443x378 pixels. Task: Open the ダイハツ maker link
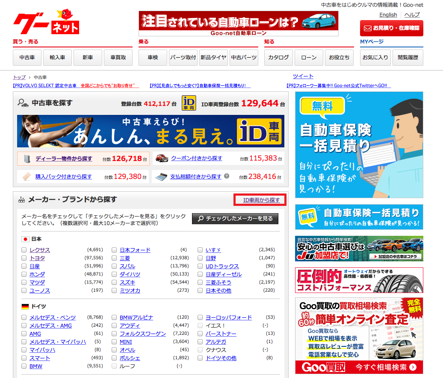pos(130,274)
